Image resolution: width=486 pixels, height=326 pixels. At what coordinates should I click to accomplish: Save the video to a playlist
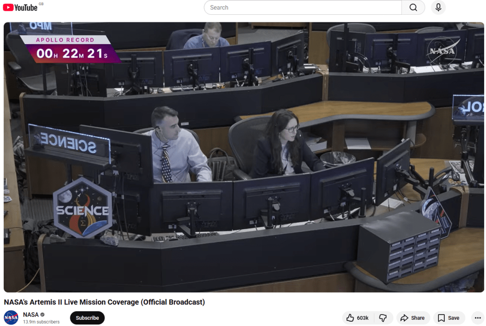pos(448,318)
